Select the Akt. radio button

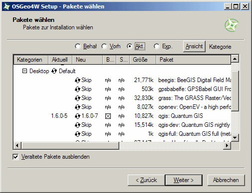point(130,46)
